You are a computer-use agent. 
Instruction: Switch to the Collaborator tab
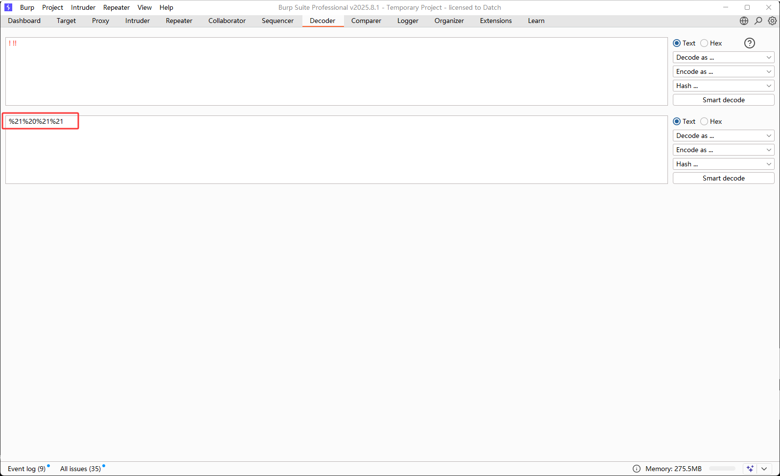(227, 21)
